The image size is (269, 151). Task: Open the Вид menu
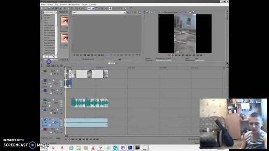(x=57, y=5)
